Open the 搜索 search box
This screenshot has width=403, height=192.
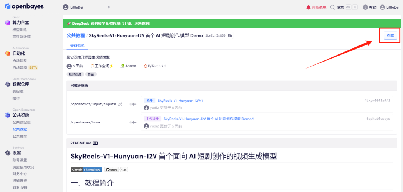click(344, 7)
